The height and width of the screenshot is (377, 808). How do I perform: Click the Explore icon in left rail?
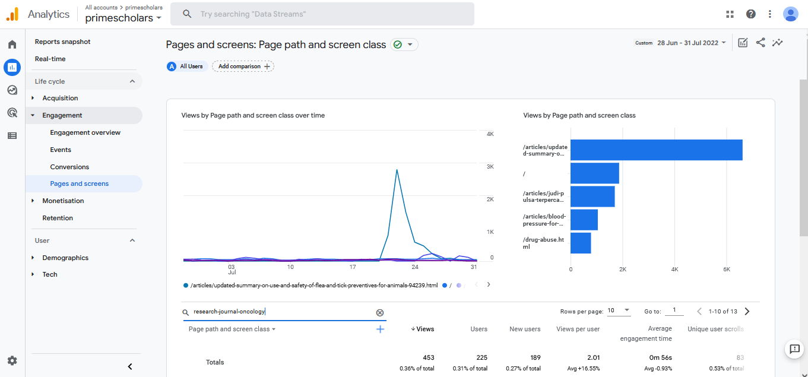point(12,90)
